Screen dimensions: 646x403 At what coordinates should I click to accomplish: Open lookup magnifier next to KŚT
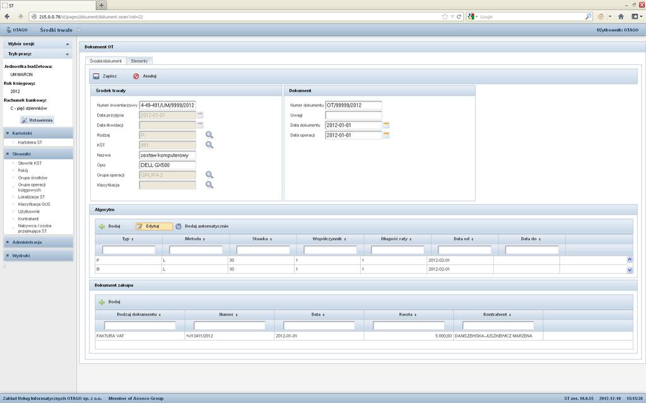(209, 145)
